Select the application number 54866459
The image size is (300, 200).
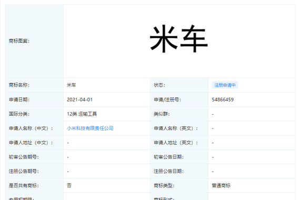pyautogui.click(x=223, y=99)
